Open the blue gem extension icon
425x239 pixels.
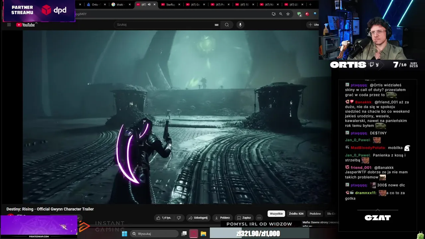click(x=315, y=14)
